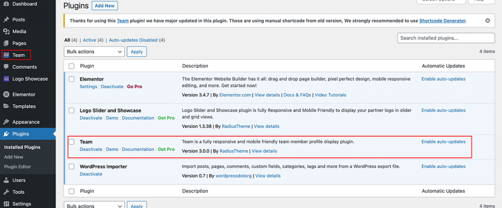The image size is (502, 208).
Task: Tick the select-all checkbox in the table footer
Action: point(72,191)
